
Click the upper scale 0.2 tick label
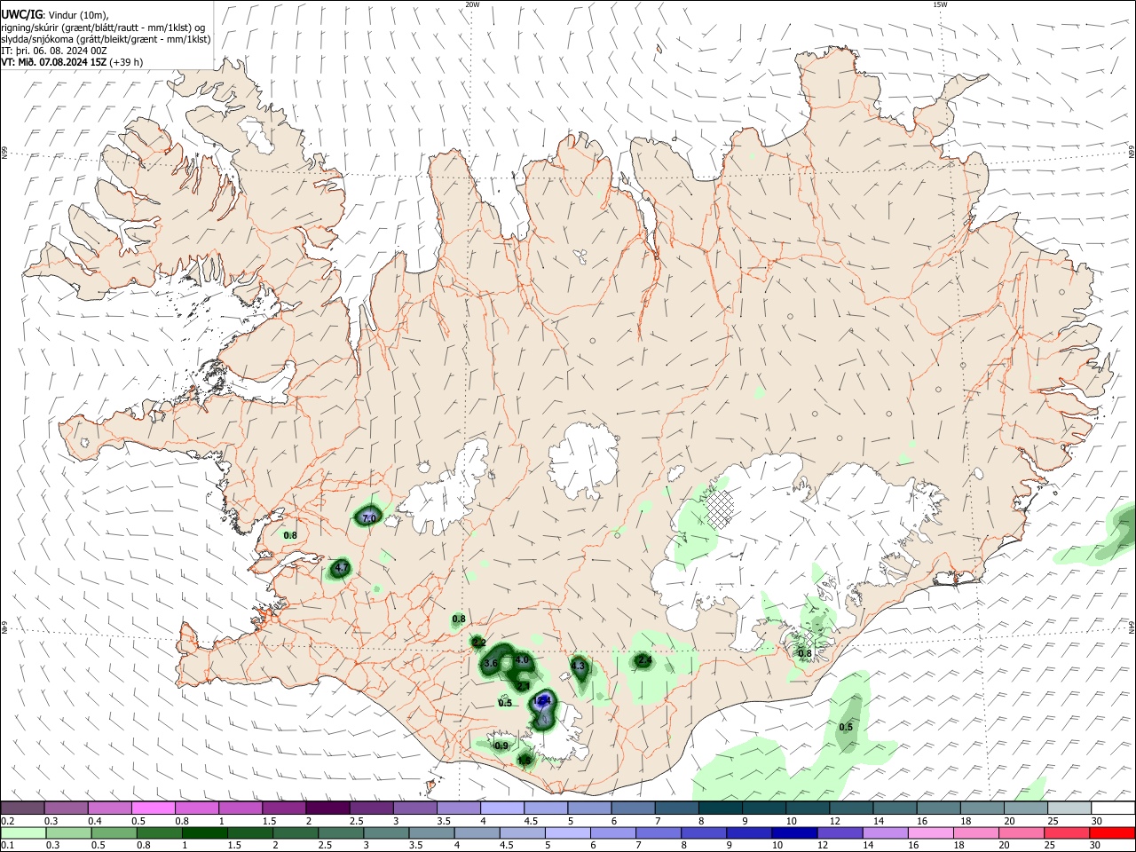pyautogui.click(x=7, y=821)
